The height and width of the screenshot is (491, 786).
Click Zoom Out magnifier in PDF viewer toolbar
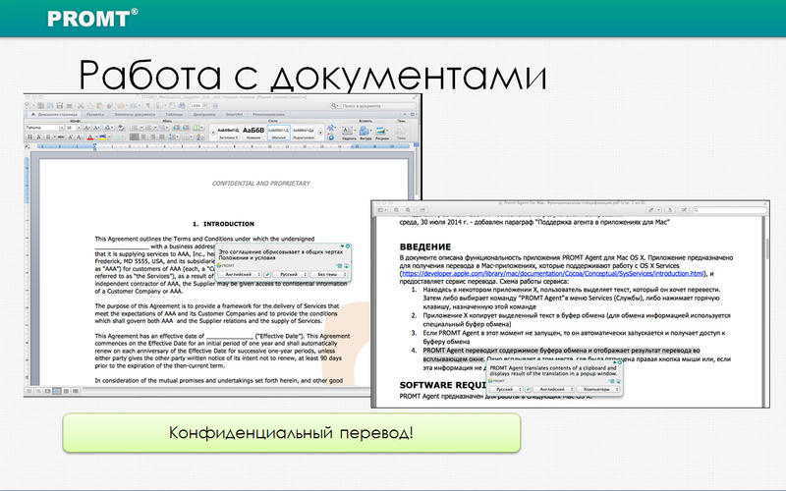pos(397,210)
